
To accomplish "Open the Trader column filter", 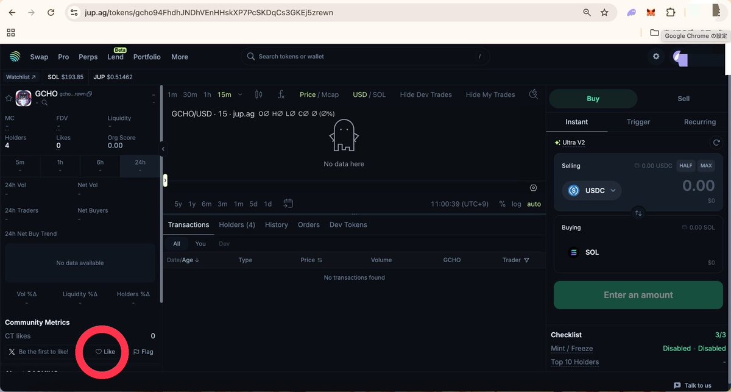I will point(526,260).
